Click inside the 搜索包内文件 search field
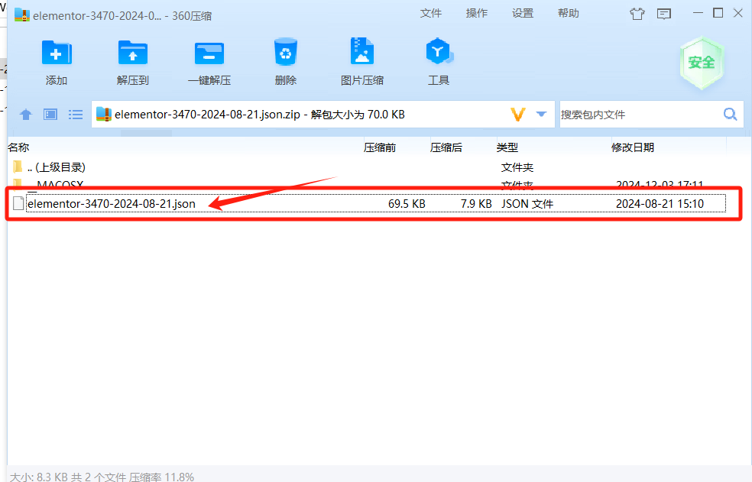This screenshot has width=752, height=482. click(x=634, y=113)
